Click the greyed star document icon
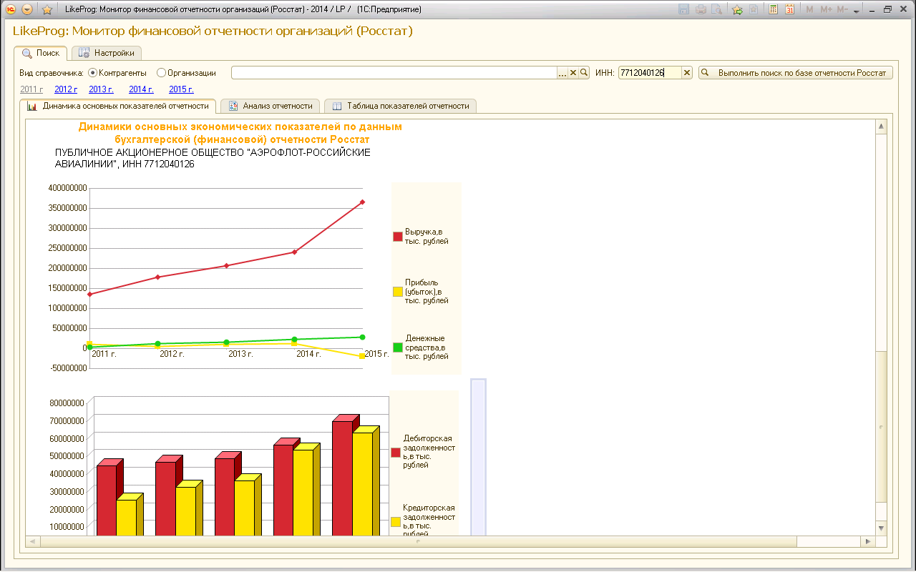 coord(753,9)
